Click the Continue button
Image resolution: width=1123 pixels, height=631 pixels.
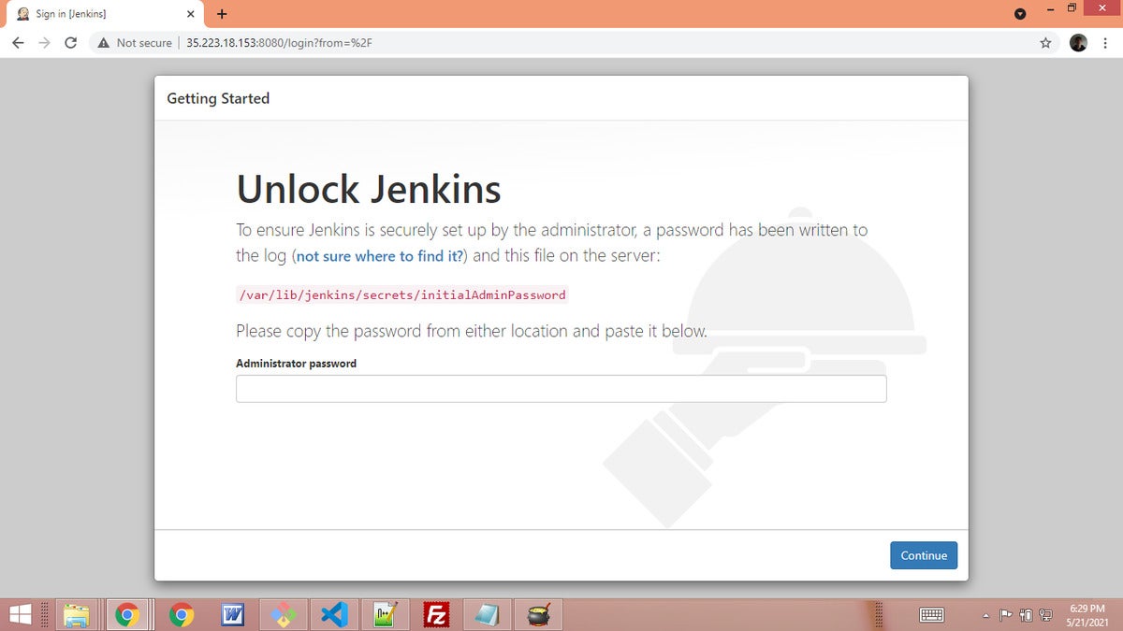point(924,555)
